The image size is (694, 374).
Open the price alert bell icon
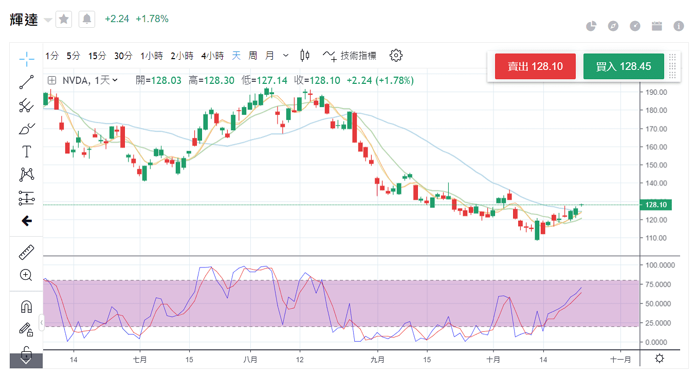point(87,20)
